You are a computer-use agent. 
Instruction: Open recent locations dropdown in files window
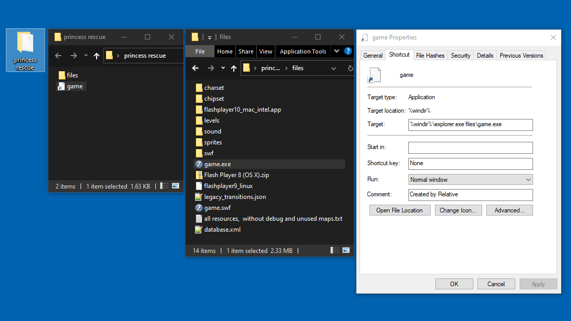point(223,68)
